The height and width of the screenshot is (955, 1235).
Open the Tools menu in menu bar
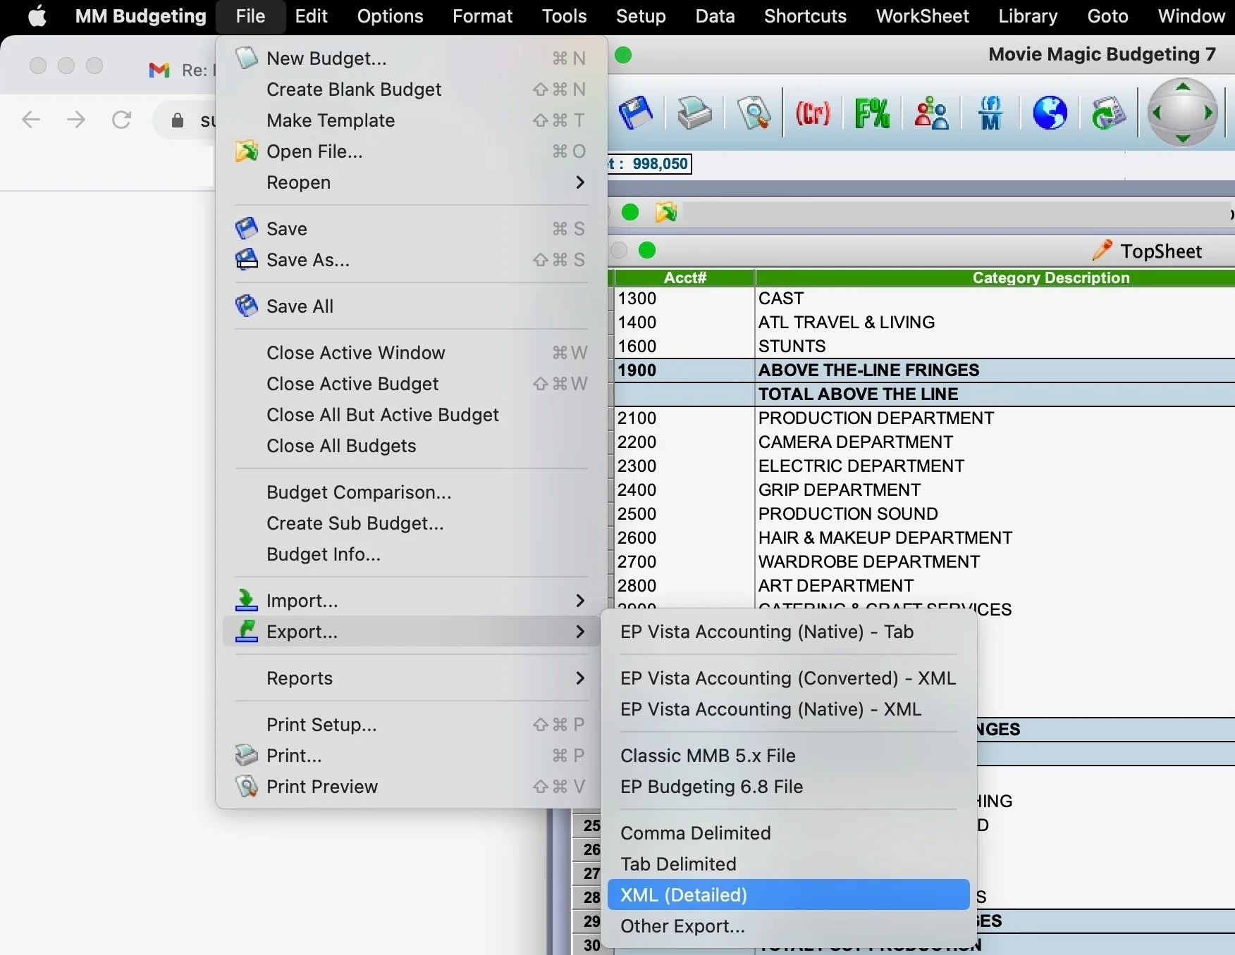(x=564, y=16)
